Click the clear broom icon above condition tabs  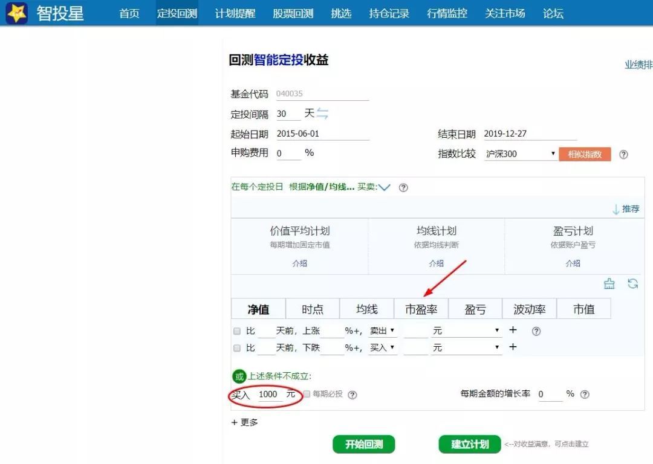[609, 284]
